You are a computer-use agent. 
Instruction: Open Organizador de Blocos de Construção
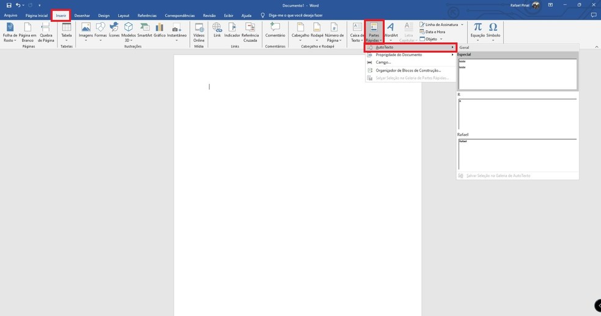click(410, 70)
